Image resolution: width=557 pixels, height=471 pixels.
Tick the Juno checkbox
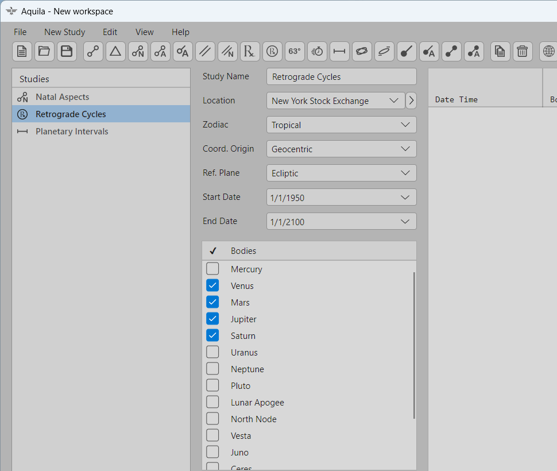(x=212, y=452)
